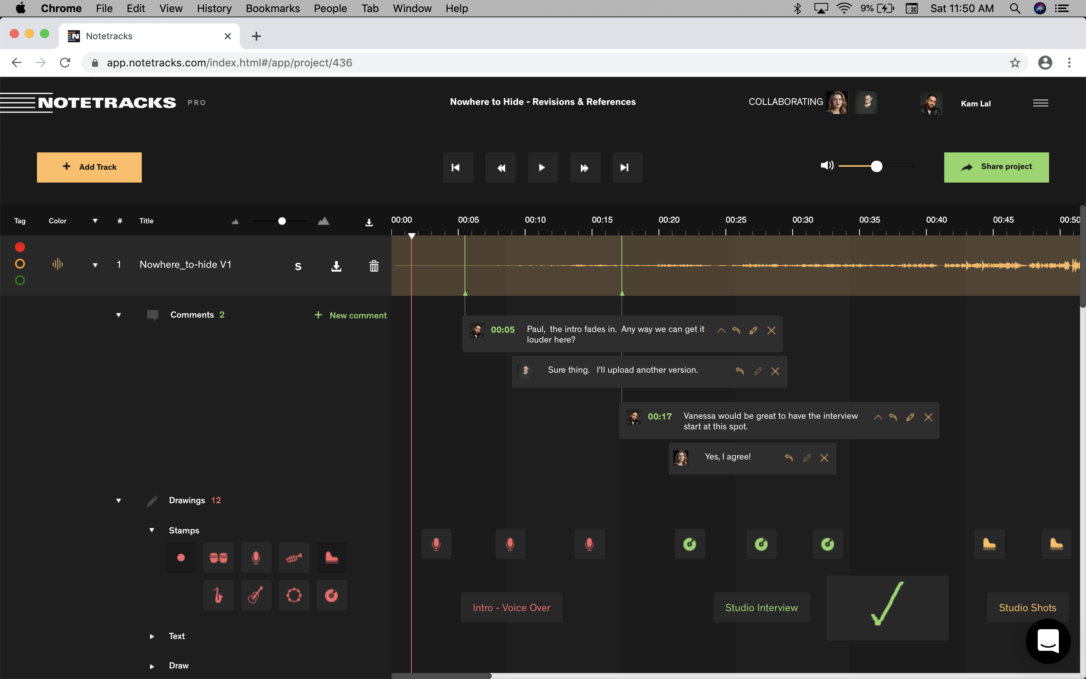Open the Bookmarks menu
This screenshot has height=679, width=1086.
point(272,9)
